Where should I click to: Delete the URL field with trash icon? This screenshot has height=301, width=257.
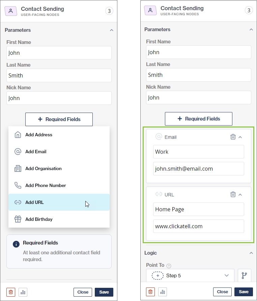pos(233,194)
